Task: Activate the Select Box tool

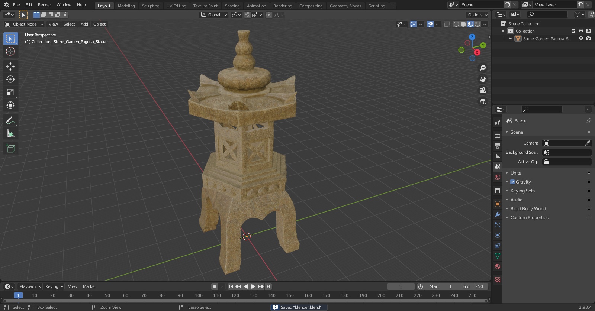Action: click(10, 38)
